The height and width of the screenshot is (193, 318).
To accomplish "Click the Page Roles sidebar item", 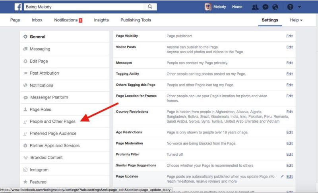I will (x=65, y=110).
